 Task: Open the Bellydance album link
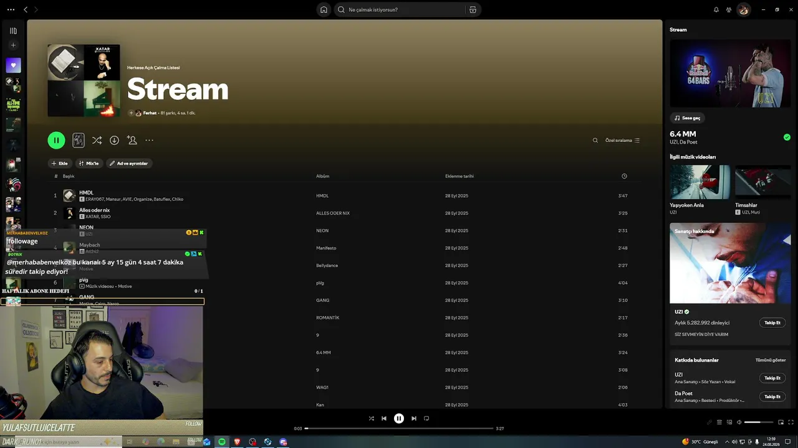coord(327,266)
